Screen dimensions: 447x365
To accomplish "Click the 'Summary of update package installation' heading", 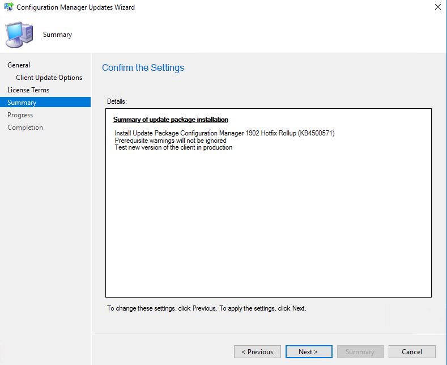I will (x=171, y=120).
